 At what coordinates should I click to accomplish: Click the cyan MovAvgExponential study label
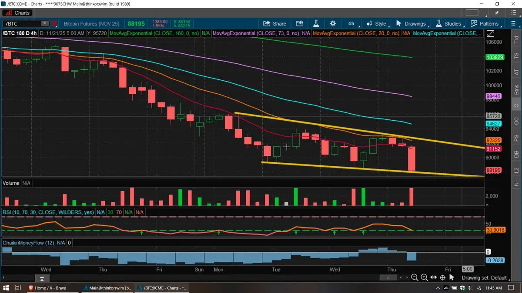[447, 33]
